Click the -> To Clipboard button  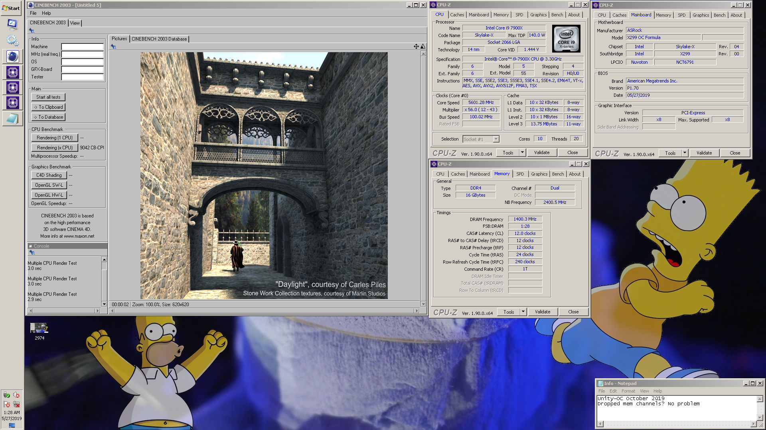(48, 107)
